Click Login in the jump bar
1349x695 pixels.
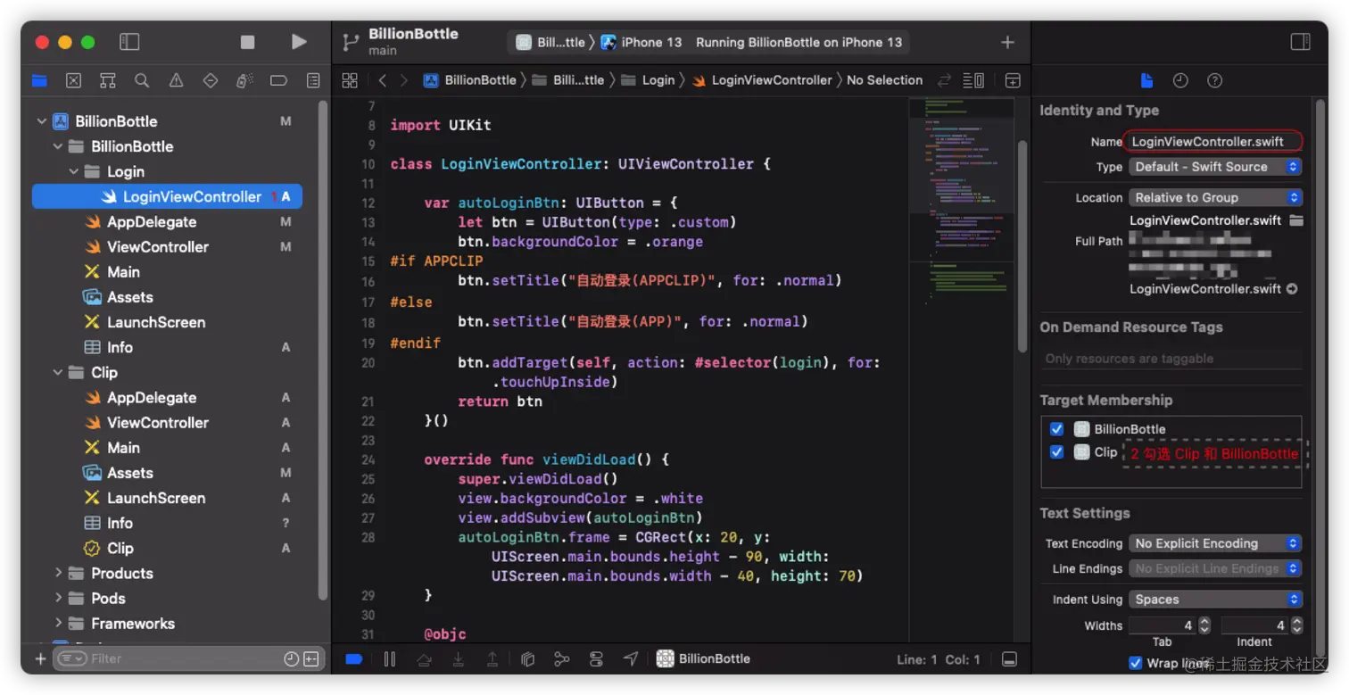tap(649, 80)
